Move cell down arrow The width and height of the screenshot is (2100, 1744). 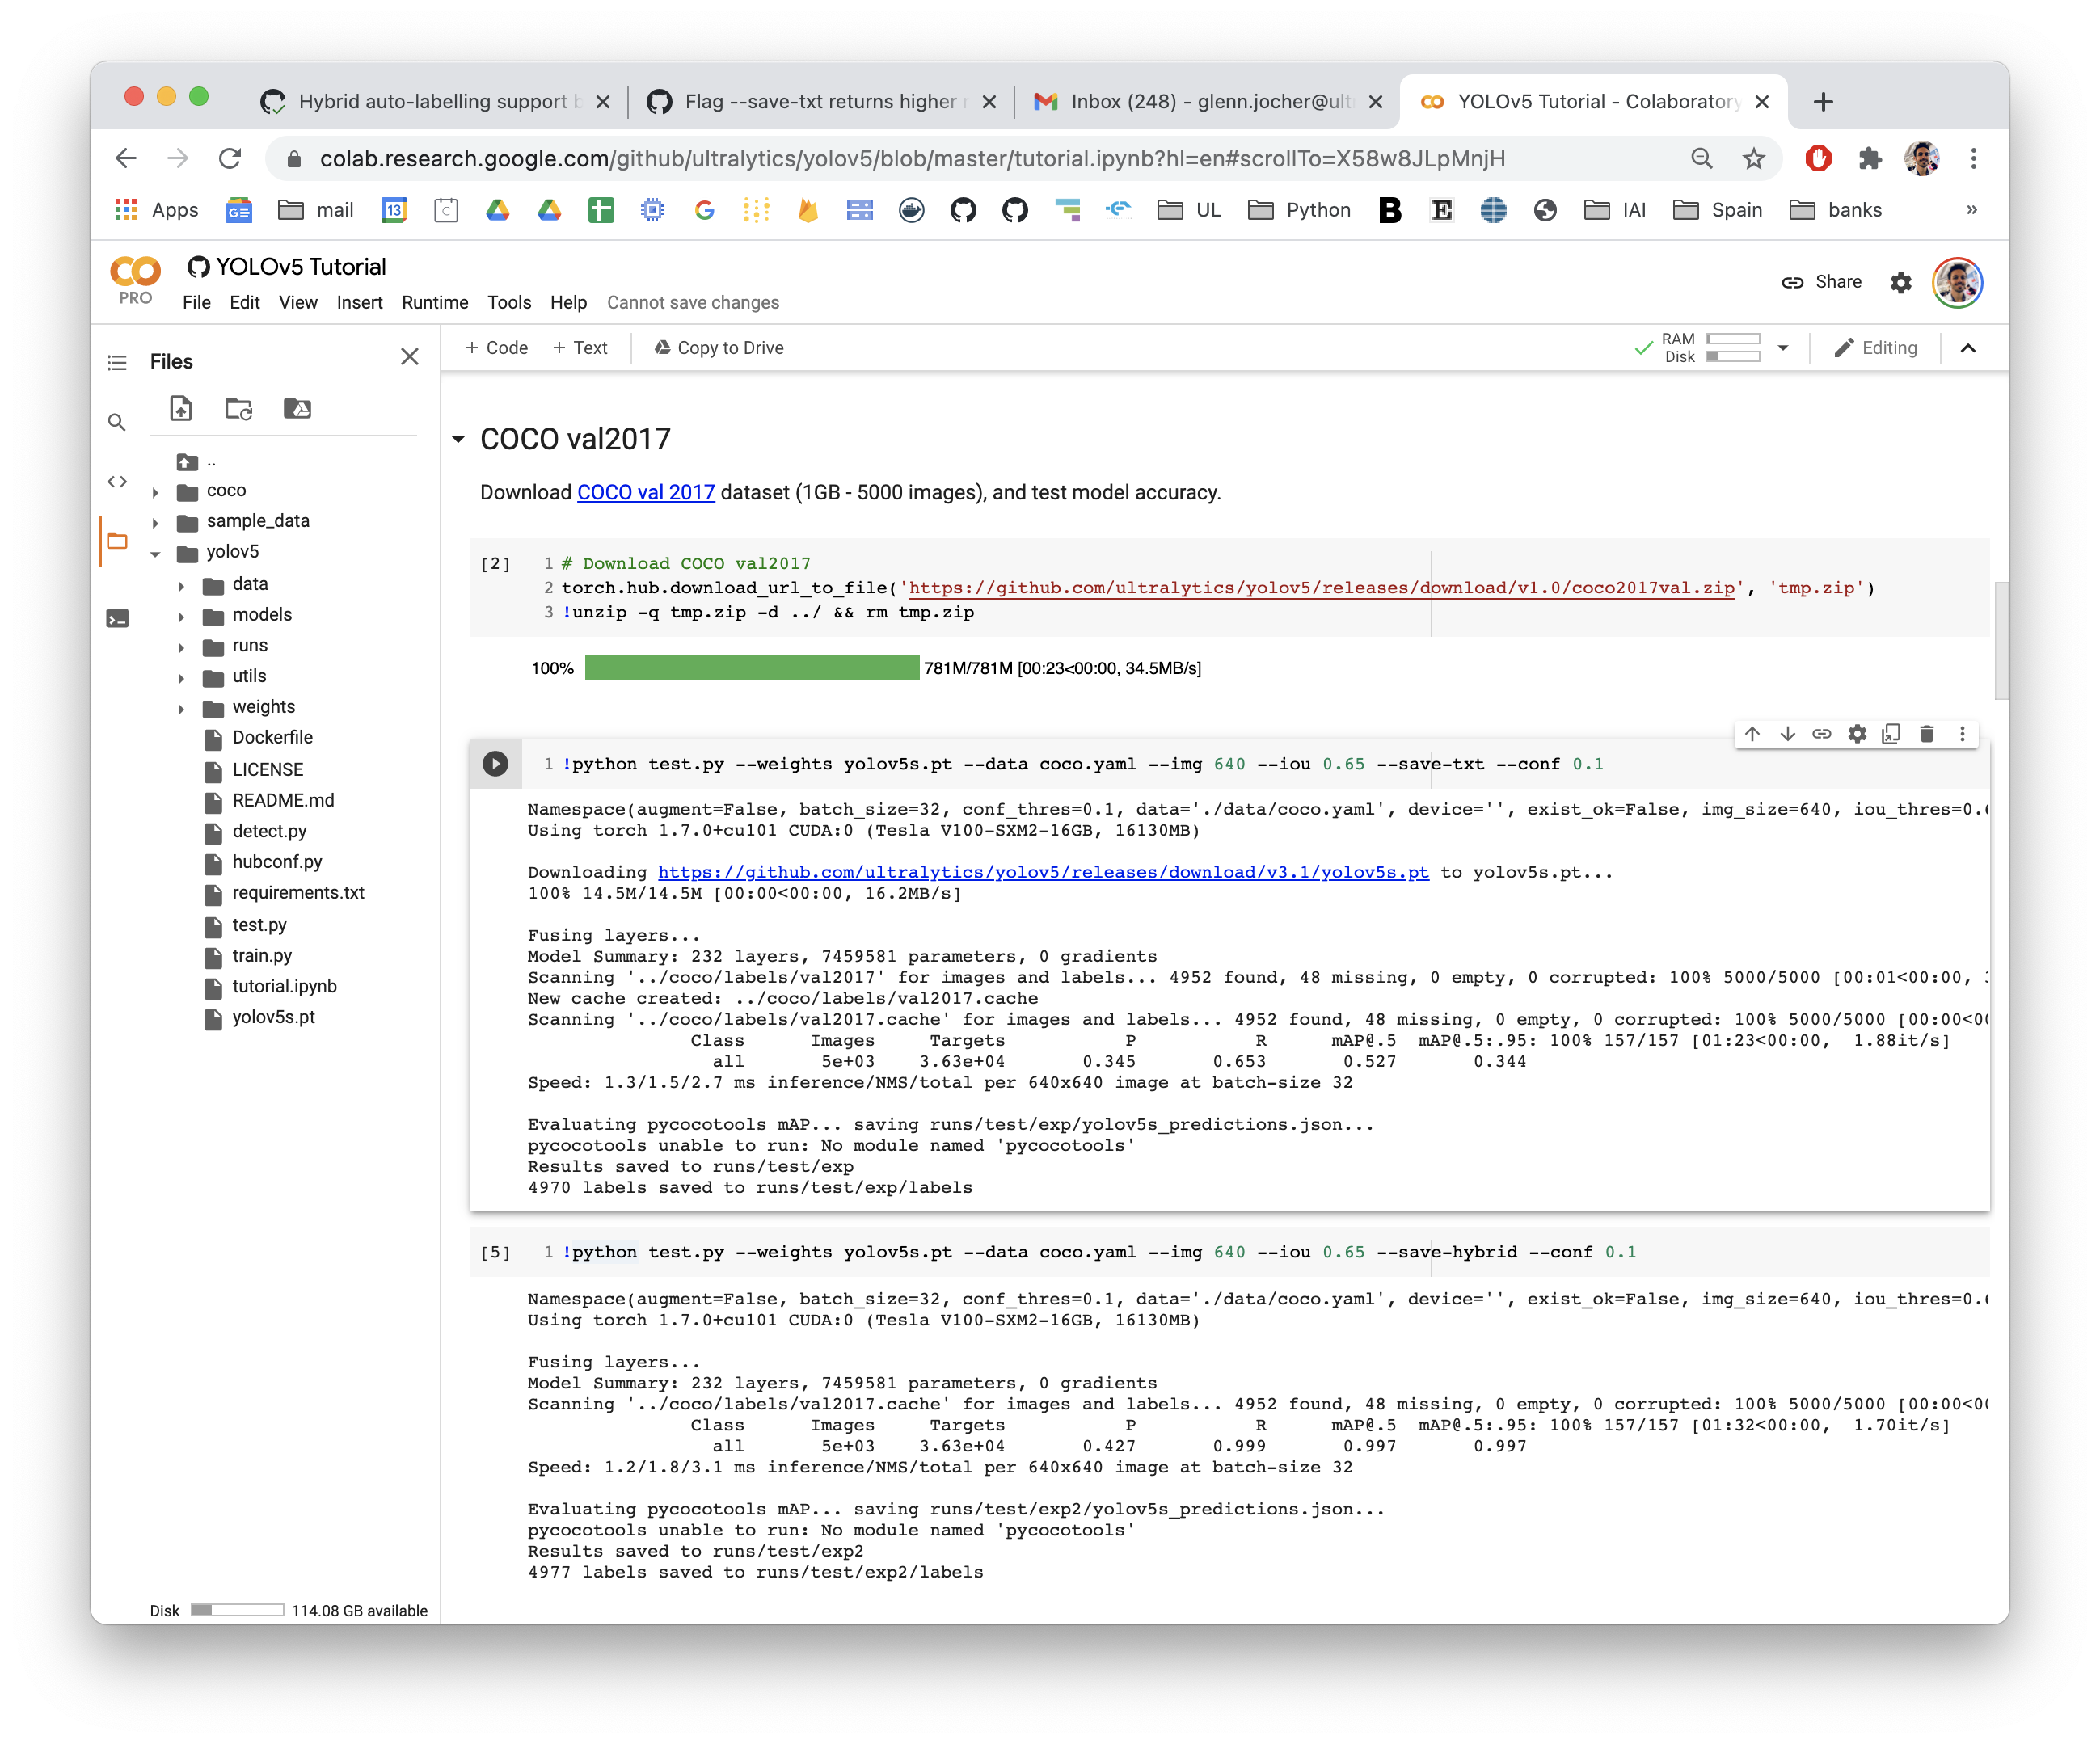(x=1788, y=734)
